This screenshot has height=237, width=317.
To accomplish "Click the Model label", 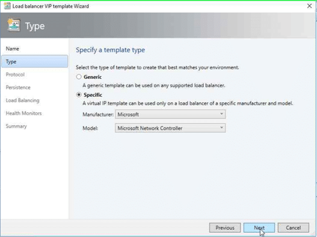I will (x=90, y=128).
